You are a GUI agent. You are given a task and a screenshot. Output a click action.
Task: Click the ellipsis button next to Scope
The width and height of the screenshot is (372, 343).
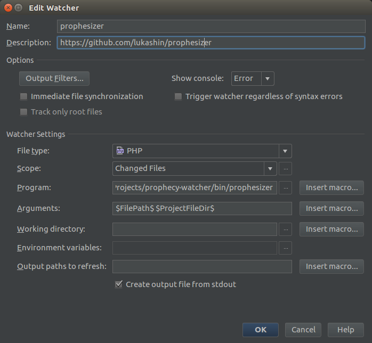[286, 169]
